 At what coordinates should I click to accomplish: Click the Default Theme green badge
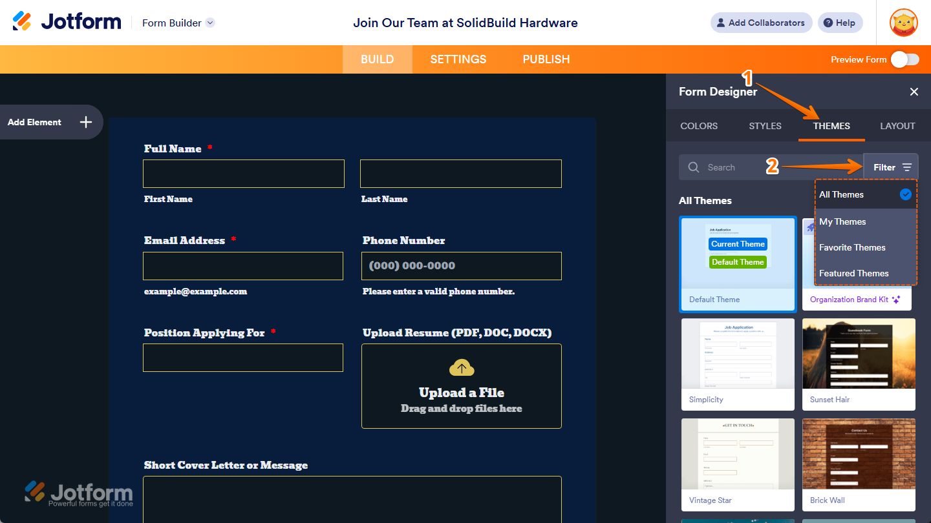[x=738, y=262]
